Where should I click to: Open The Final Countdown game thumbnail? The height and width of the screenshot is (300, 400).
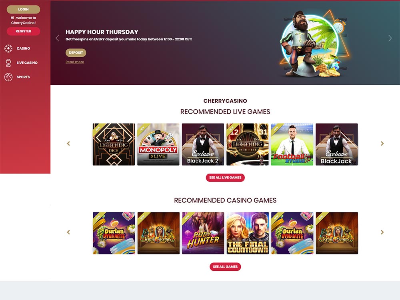click(x=248, y=233)
